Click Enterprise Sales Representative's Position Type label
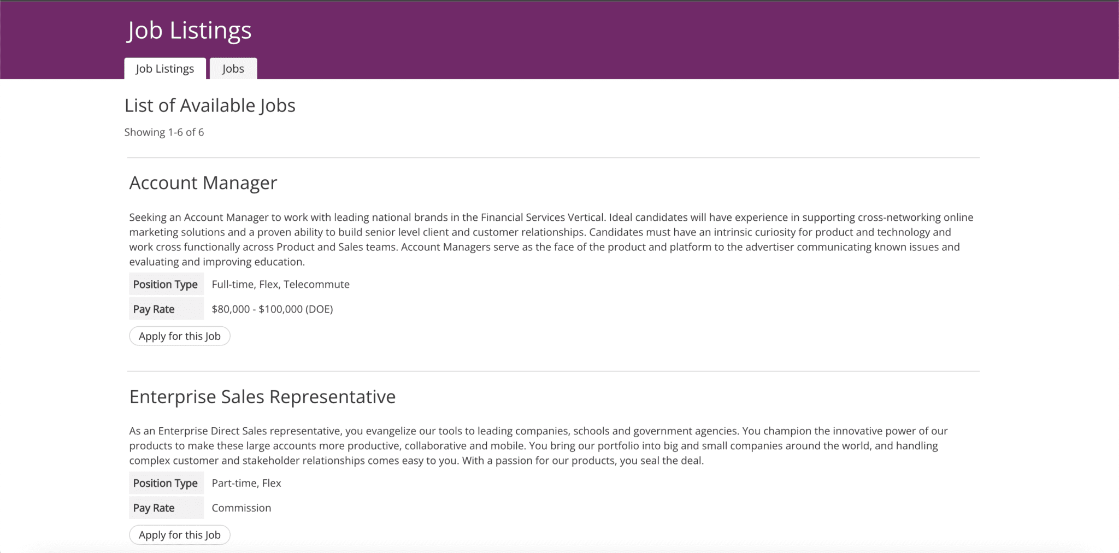This screenshot has height=553, width=1119. pyautogui.click(x=166, y=483)
